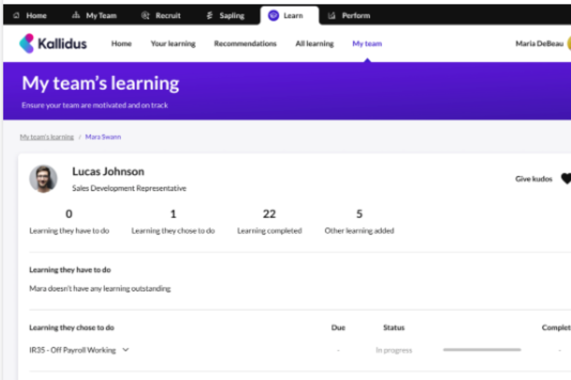Open Maria DeBeau user menu

click(x=542, y=44)
